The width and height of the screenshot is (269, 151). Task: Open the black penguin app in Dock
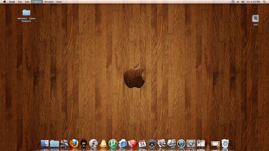pos(84,143)
